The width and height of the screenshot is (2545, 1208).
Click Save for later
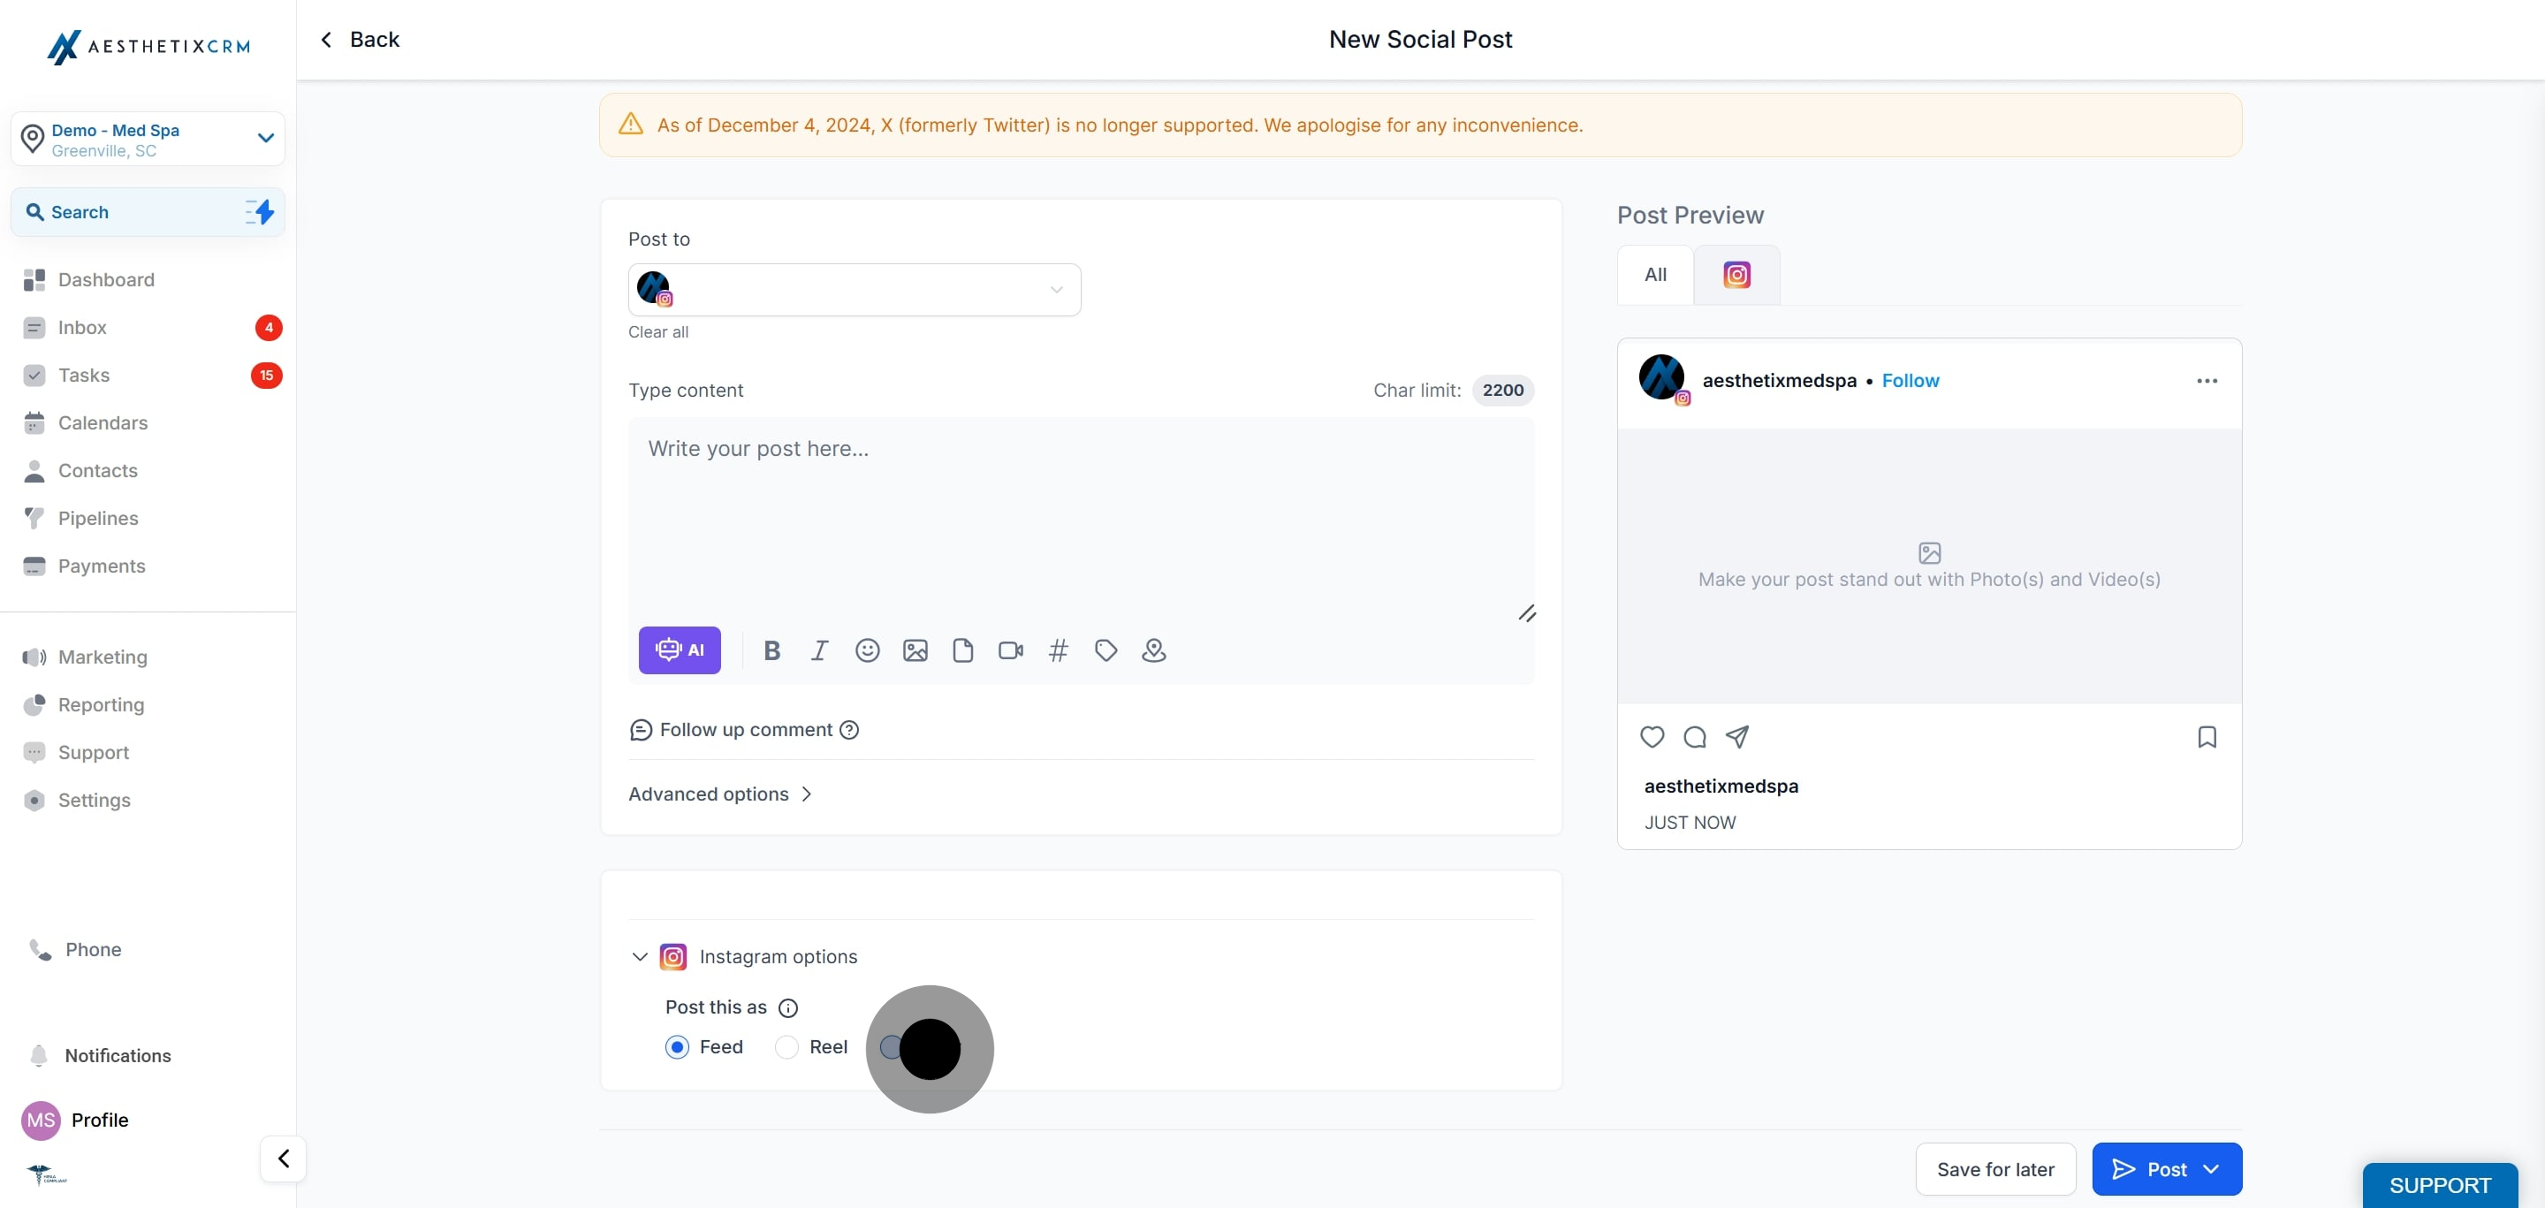(1994, 1169)
